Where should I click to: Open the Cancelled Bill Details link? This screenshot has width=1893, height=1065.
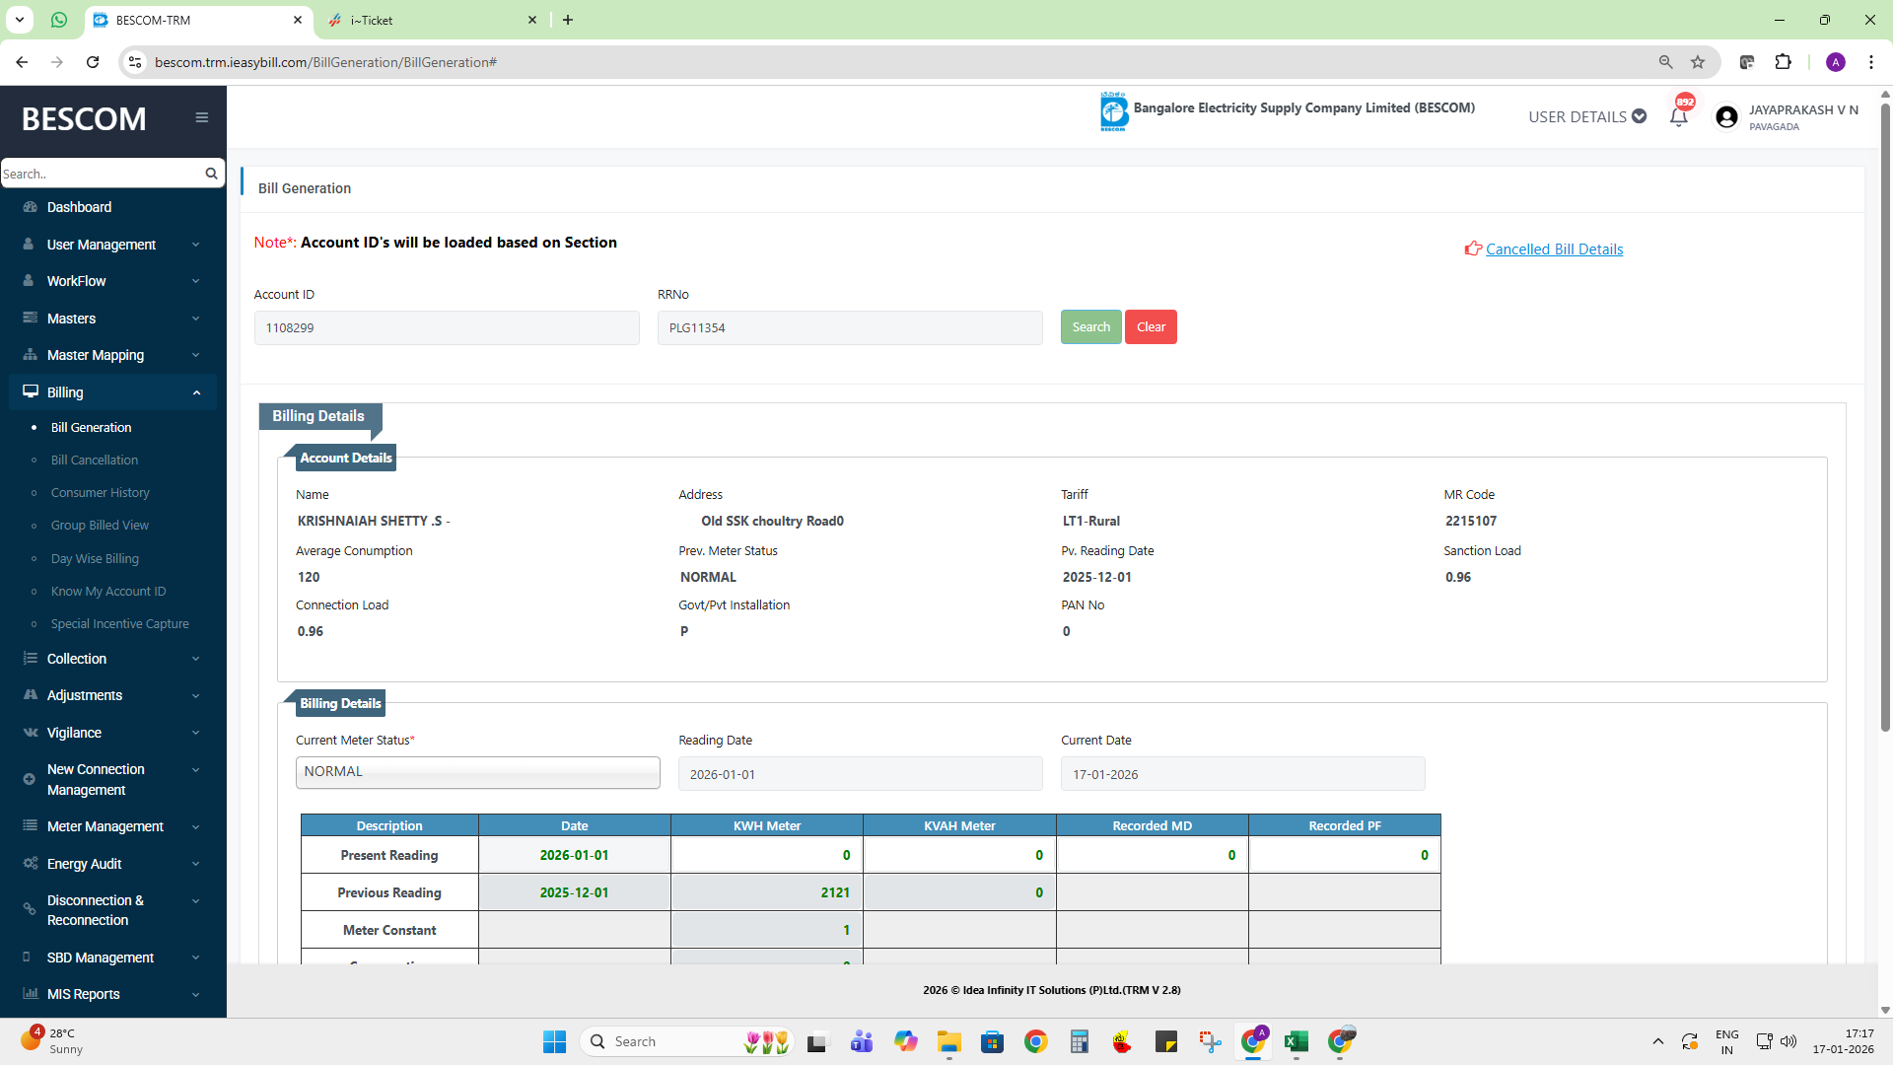coord(1554,249)
